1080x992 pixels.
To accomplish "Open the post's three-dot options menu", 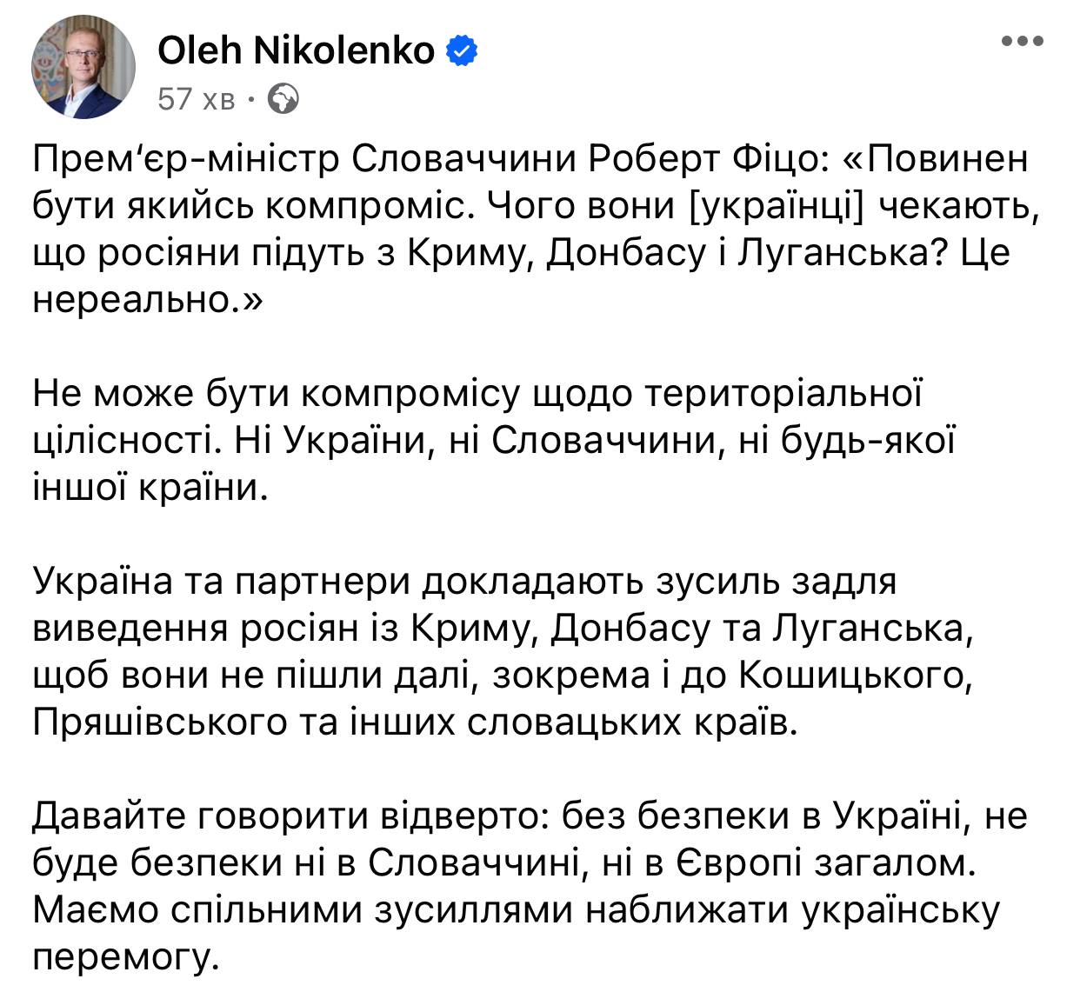I will point(1022,41).
